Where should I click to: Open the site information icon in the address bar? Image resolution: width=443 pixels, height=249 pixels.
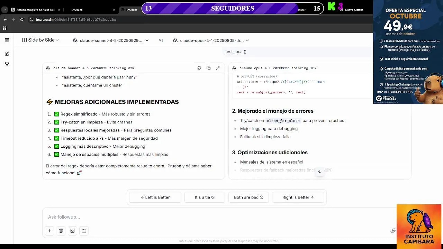31,20
